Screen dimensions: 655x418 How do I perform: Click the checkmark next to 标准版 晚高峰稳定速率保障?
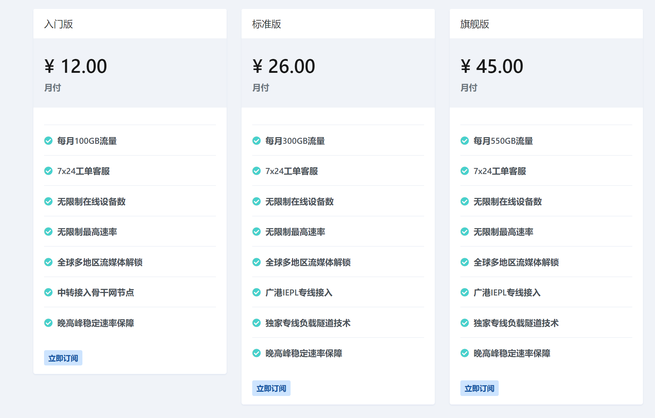tap(256, 353)
